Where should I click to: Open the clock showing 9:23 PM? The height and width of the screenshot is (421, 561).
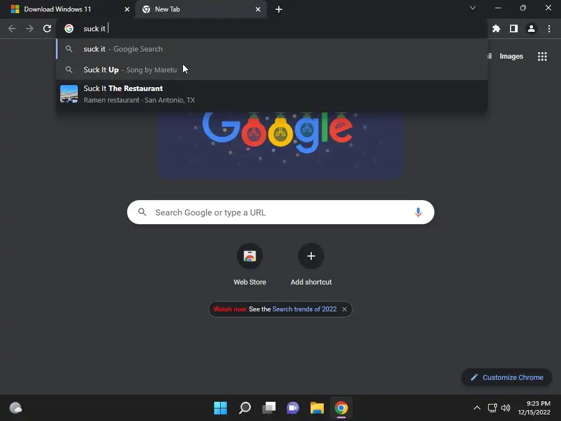(534, 408)
